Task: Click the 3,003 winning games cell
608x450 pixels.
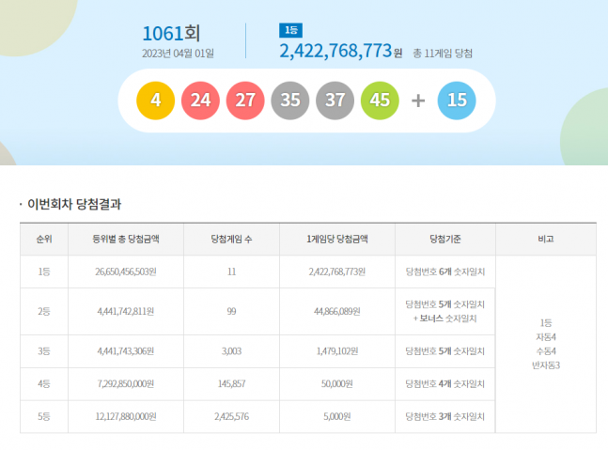Action: (231, 350)
